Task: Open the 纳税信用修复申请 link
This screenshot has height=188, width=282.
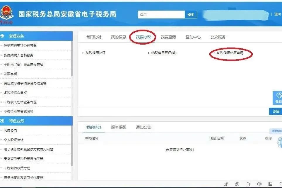Action: (230, 53)
